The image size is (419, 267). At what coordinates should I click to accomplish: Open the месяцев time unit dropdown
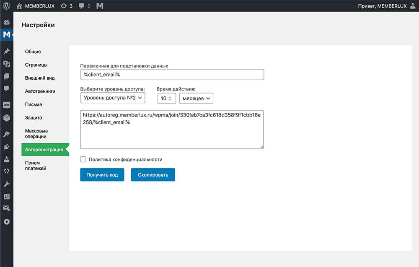[196, 98]
